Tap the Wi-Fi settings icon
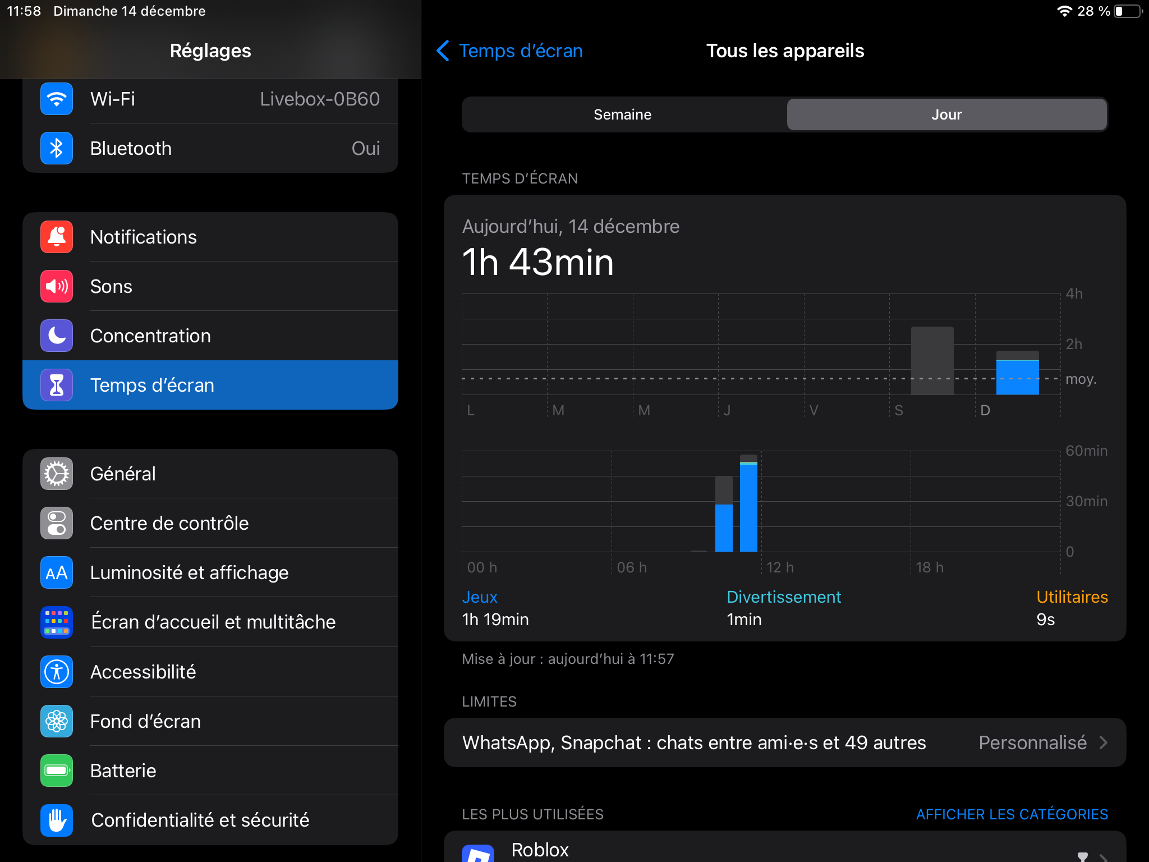Image resolution: width=1149 pixels, height=862 pixels. tap(57, 99)
